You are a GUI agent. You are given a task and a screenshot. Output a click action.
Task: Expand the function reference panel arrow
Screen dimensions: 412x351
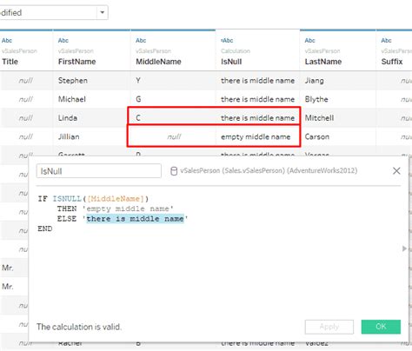click(x=404, y=248)
